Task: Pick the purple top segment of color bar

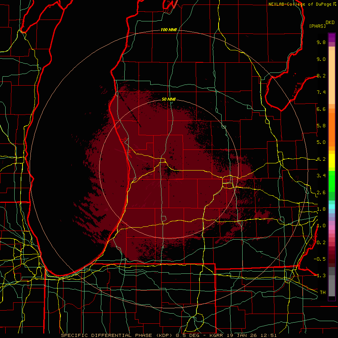Action: pyautogui.click(x=332, y=38)
